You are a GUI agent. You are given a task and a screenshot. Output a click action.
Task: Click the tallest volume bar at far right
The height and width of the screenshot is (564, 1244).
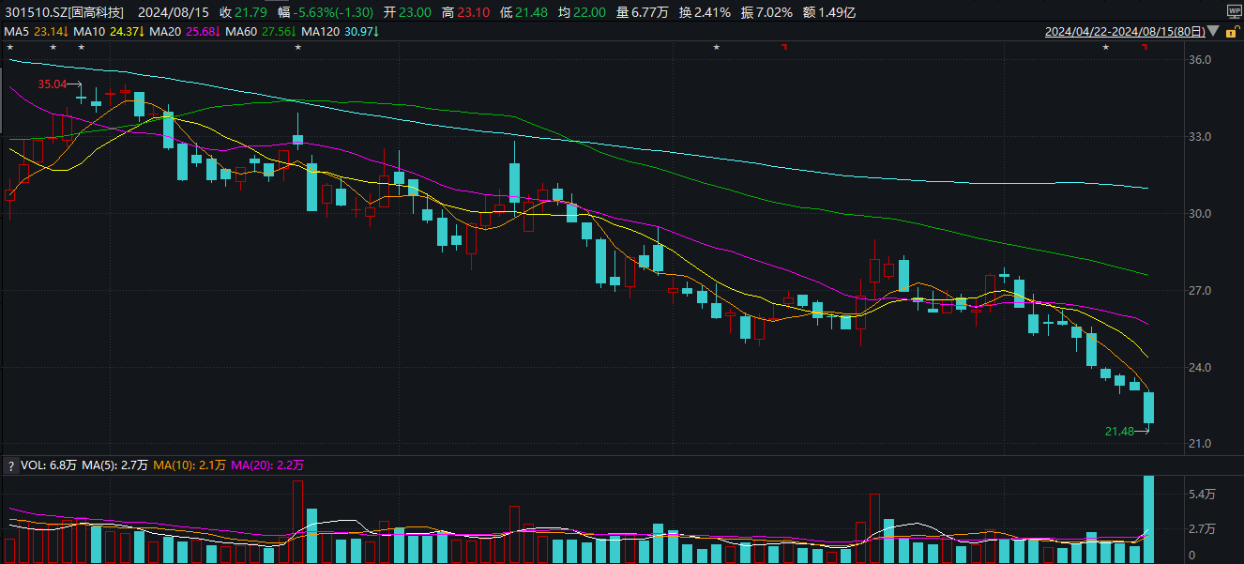(x=1148, y=519)
